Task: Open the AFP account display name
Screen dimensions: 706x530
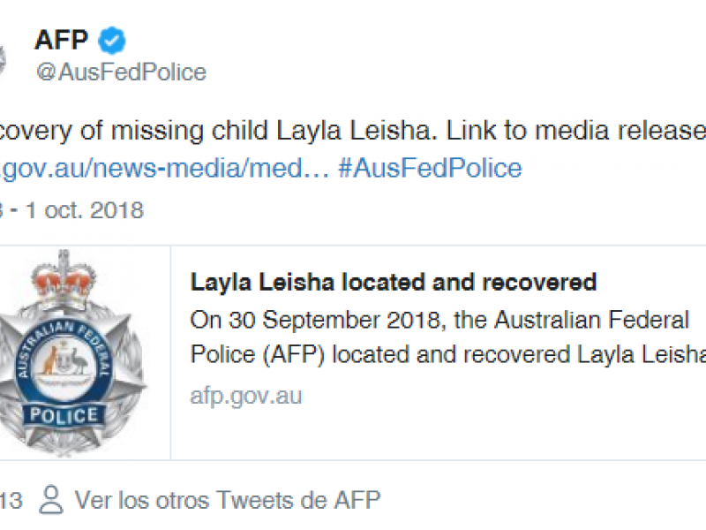Action: pyautogui.click(x=61, y=40)
